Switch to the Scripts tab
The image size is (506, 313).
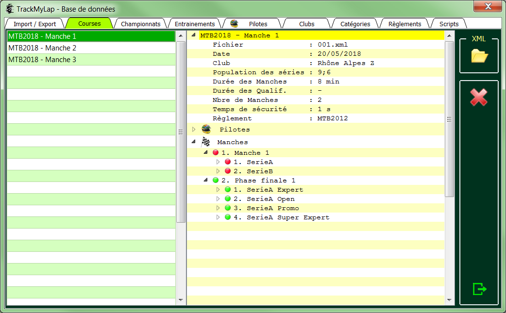(449, 24)
